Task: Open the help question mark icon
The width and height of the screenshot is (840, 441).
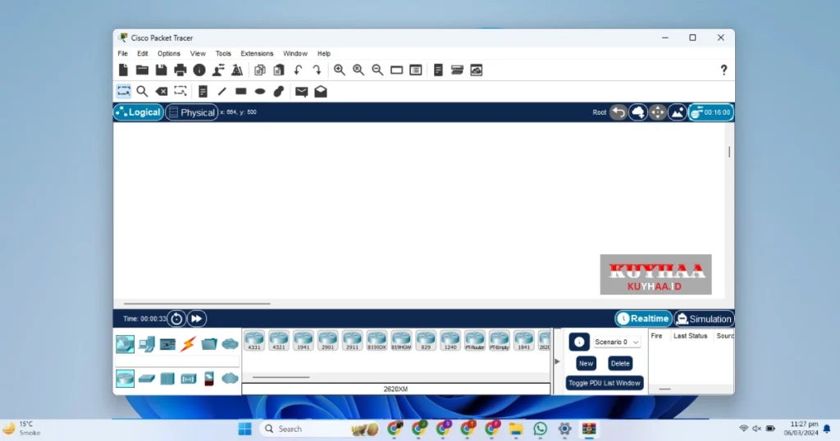Action: pyautogui.click(x=724, y=70)
